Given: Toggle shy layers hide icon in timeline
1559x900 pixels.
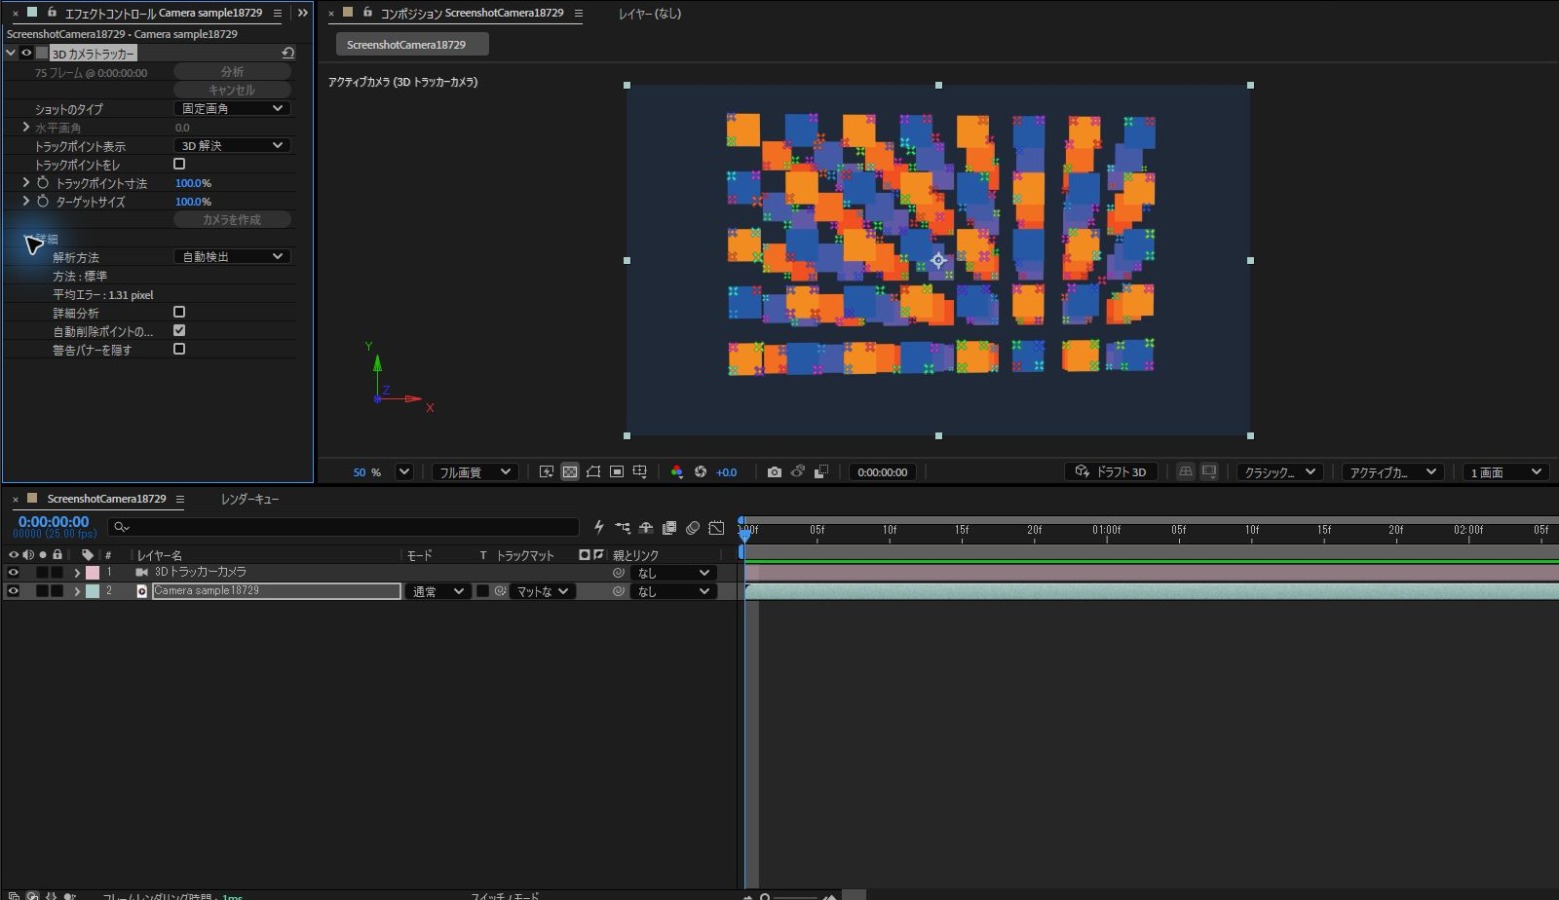Looking at the screenshot, I should [646, 527].
